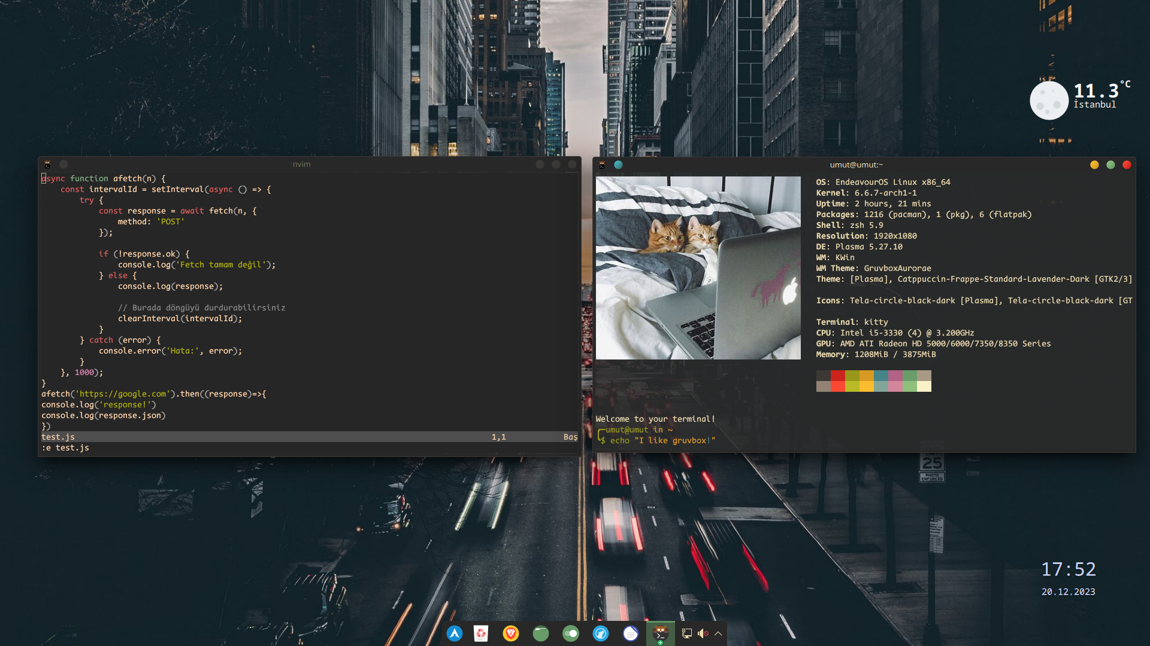Launch Brave browser from the dock
The height and width of the screenshot is (646, 1150).
pos(511,633)
